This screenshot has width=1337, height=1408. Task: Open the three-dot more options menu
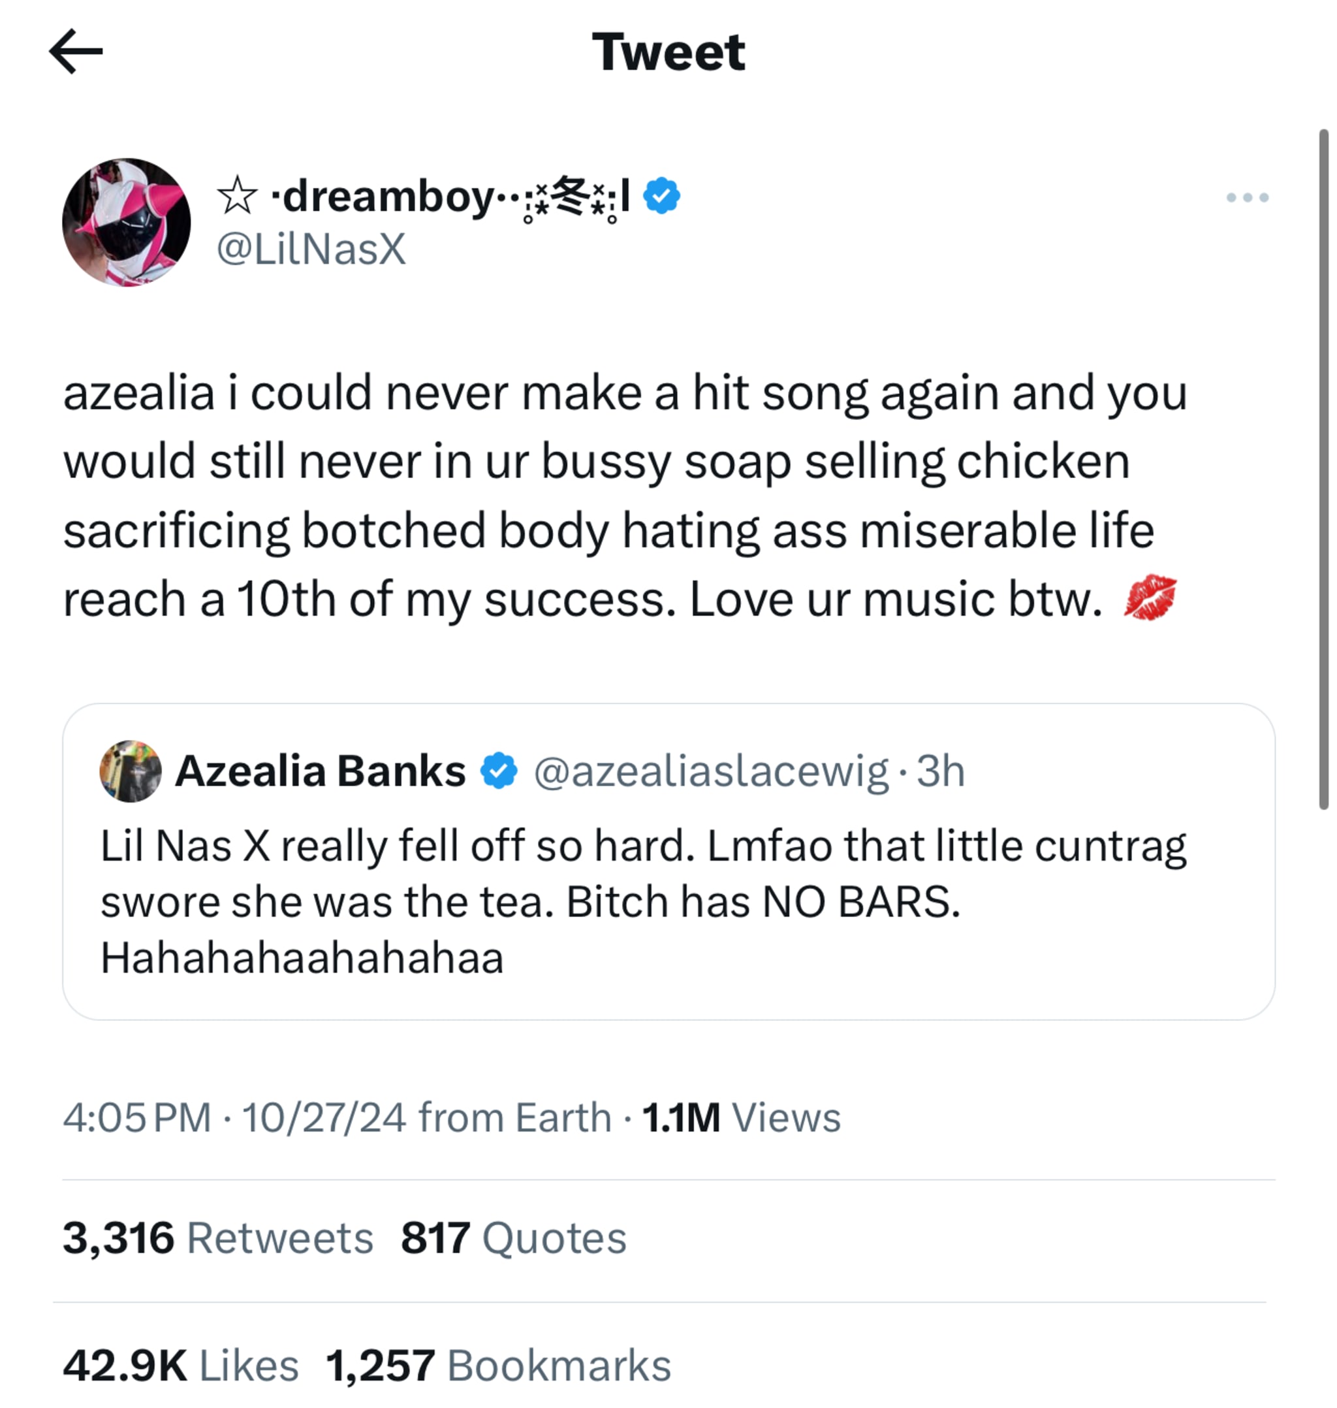pyautogui.click(x=1246, y=197)
